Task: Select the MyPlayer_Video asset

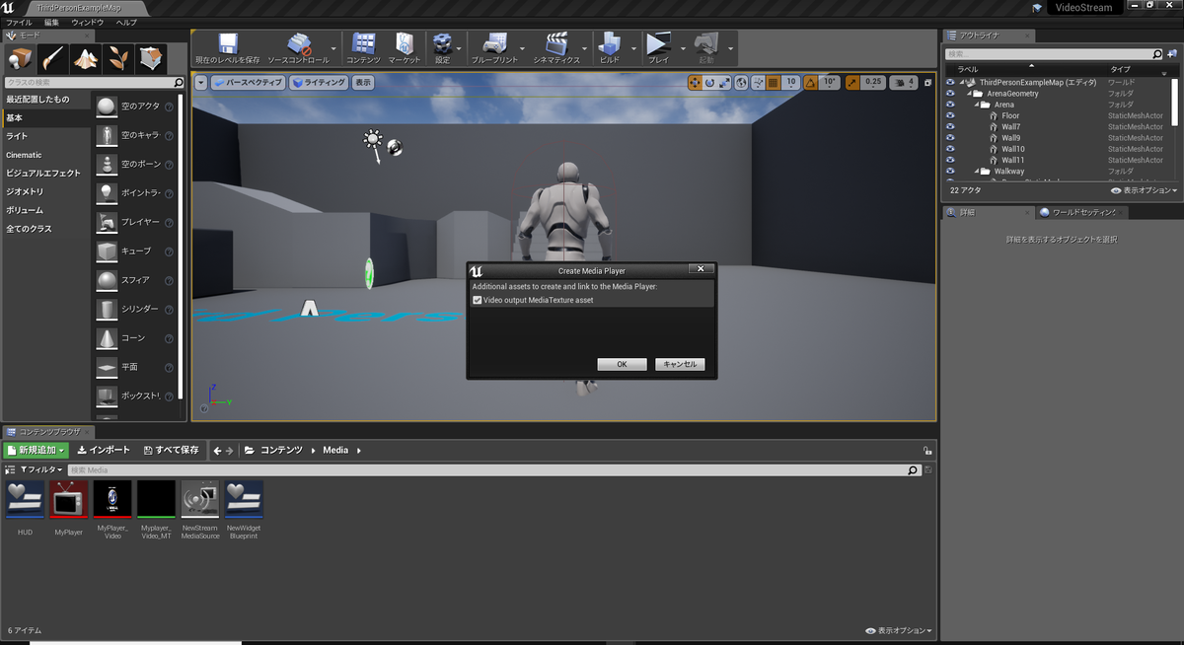Action: coord(112,499)
